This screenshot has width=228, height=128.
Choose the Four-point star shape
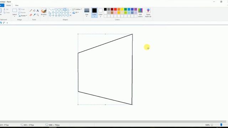click(53, 15)
